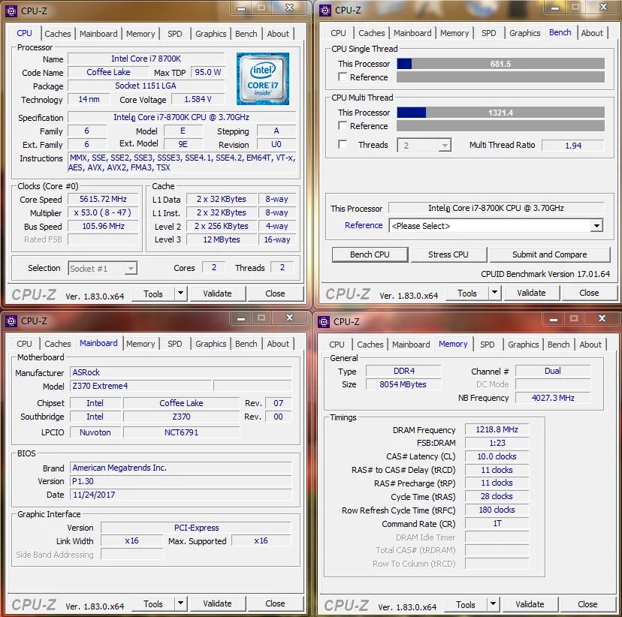The image size is (622, 617).
Task: Open the Bench tab in the Mainboard window
Action: 246,344
